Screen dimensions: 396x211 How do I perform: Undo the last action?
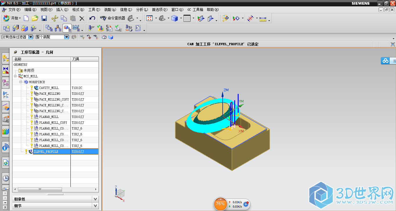coord(92,18)
